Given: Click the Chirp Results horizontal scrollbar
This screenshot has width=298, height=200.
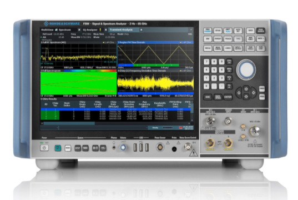Looking at the screenshot, I should (x=69, y=123).
